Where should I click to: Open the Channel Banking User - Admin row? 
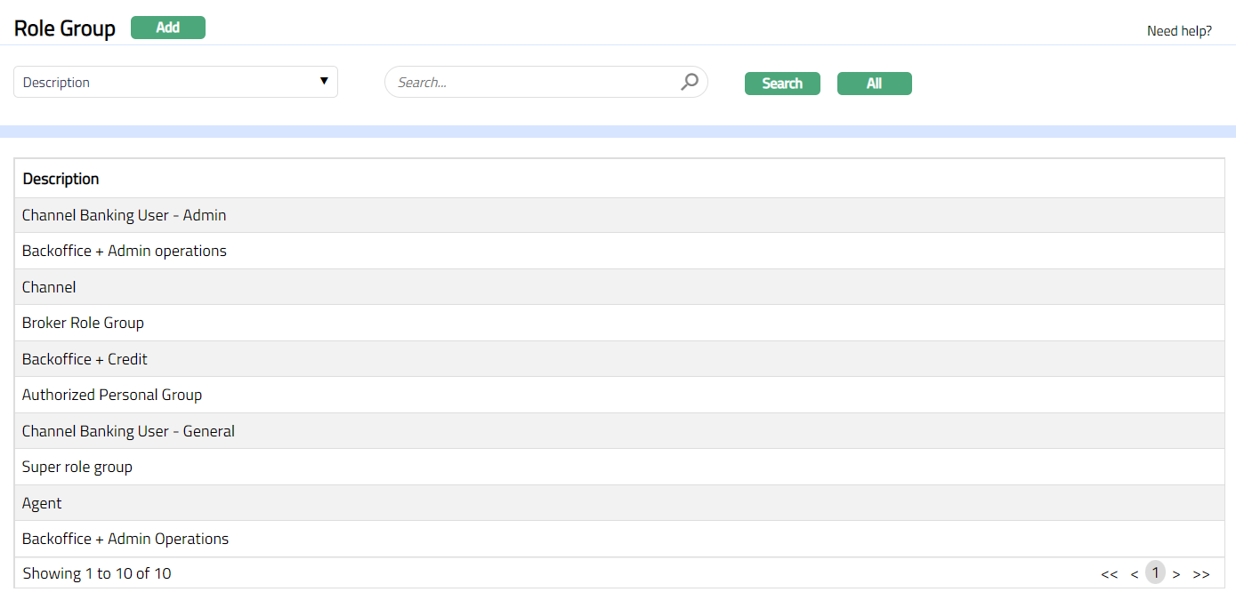coord(124,215)
